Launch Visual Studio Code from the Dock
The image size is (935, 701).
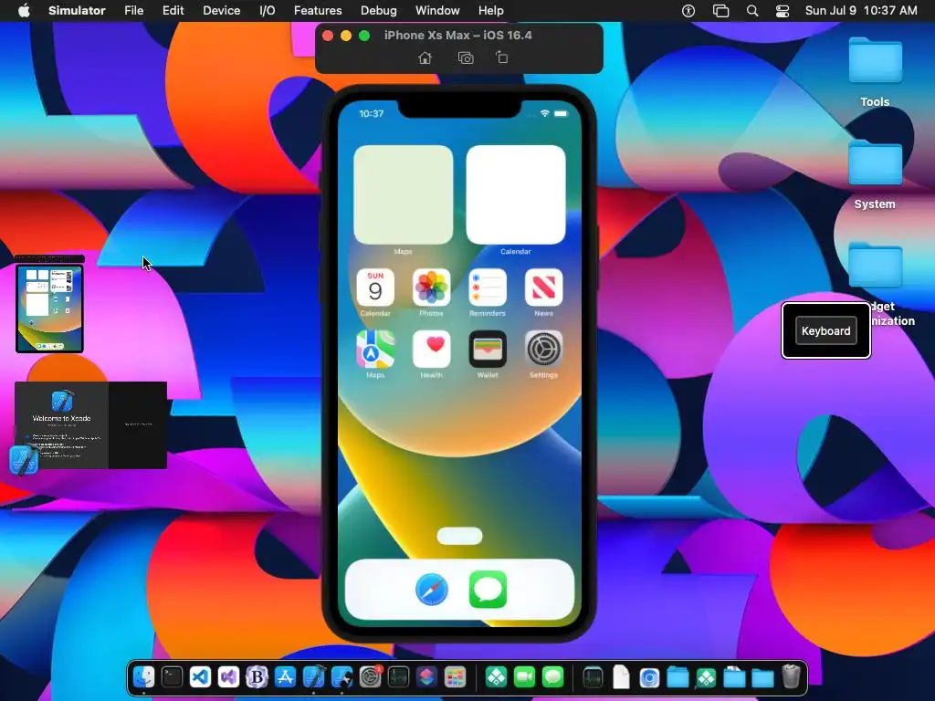click(200, 677)
